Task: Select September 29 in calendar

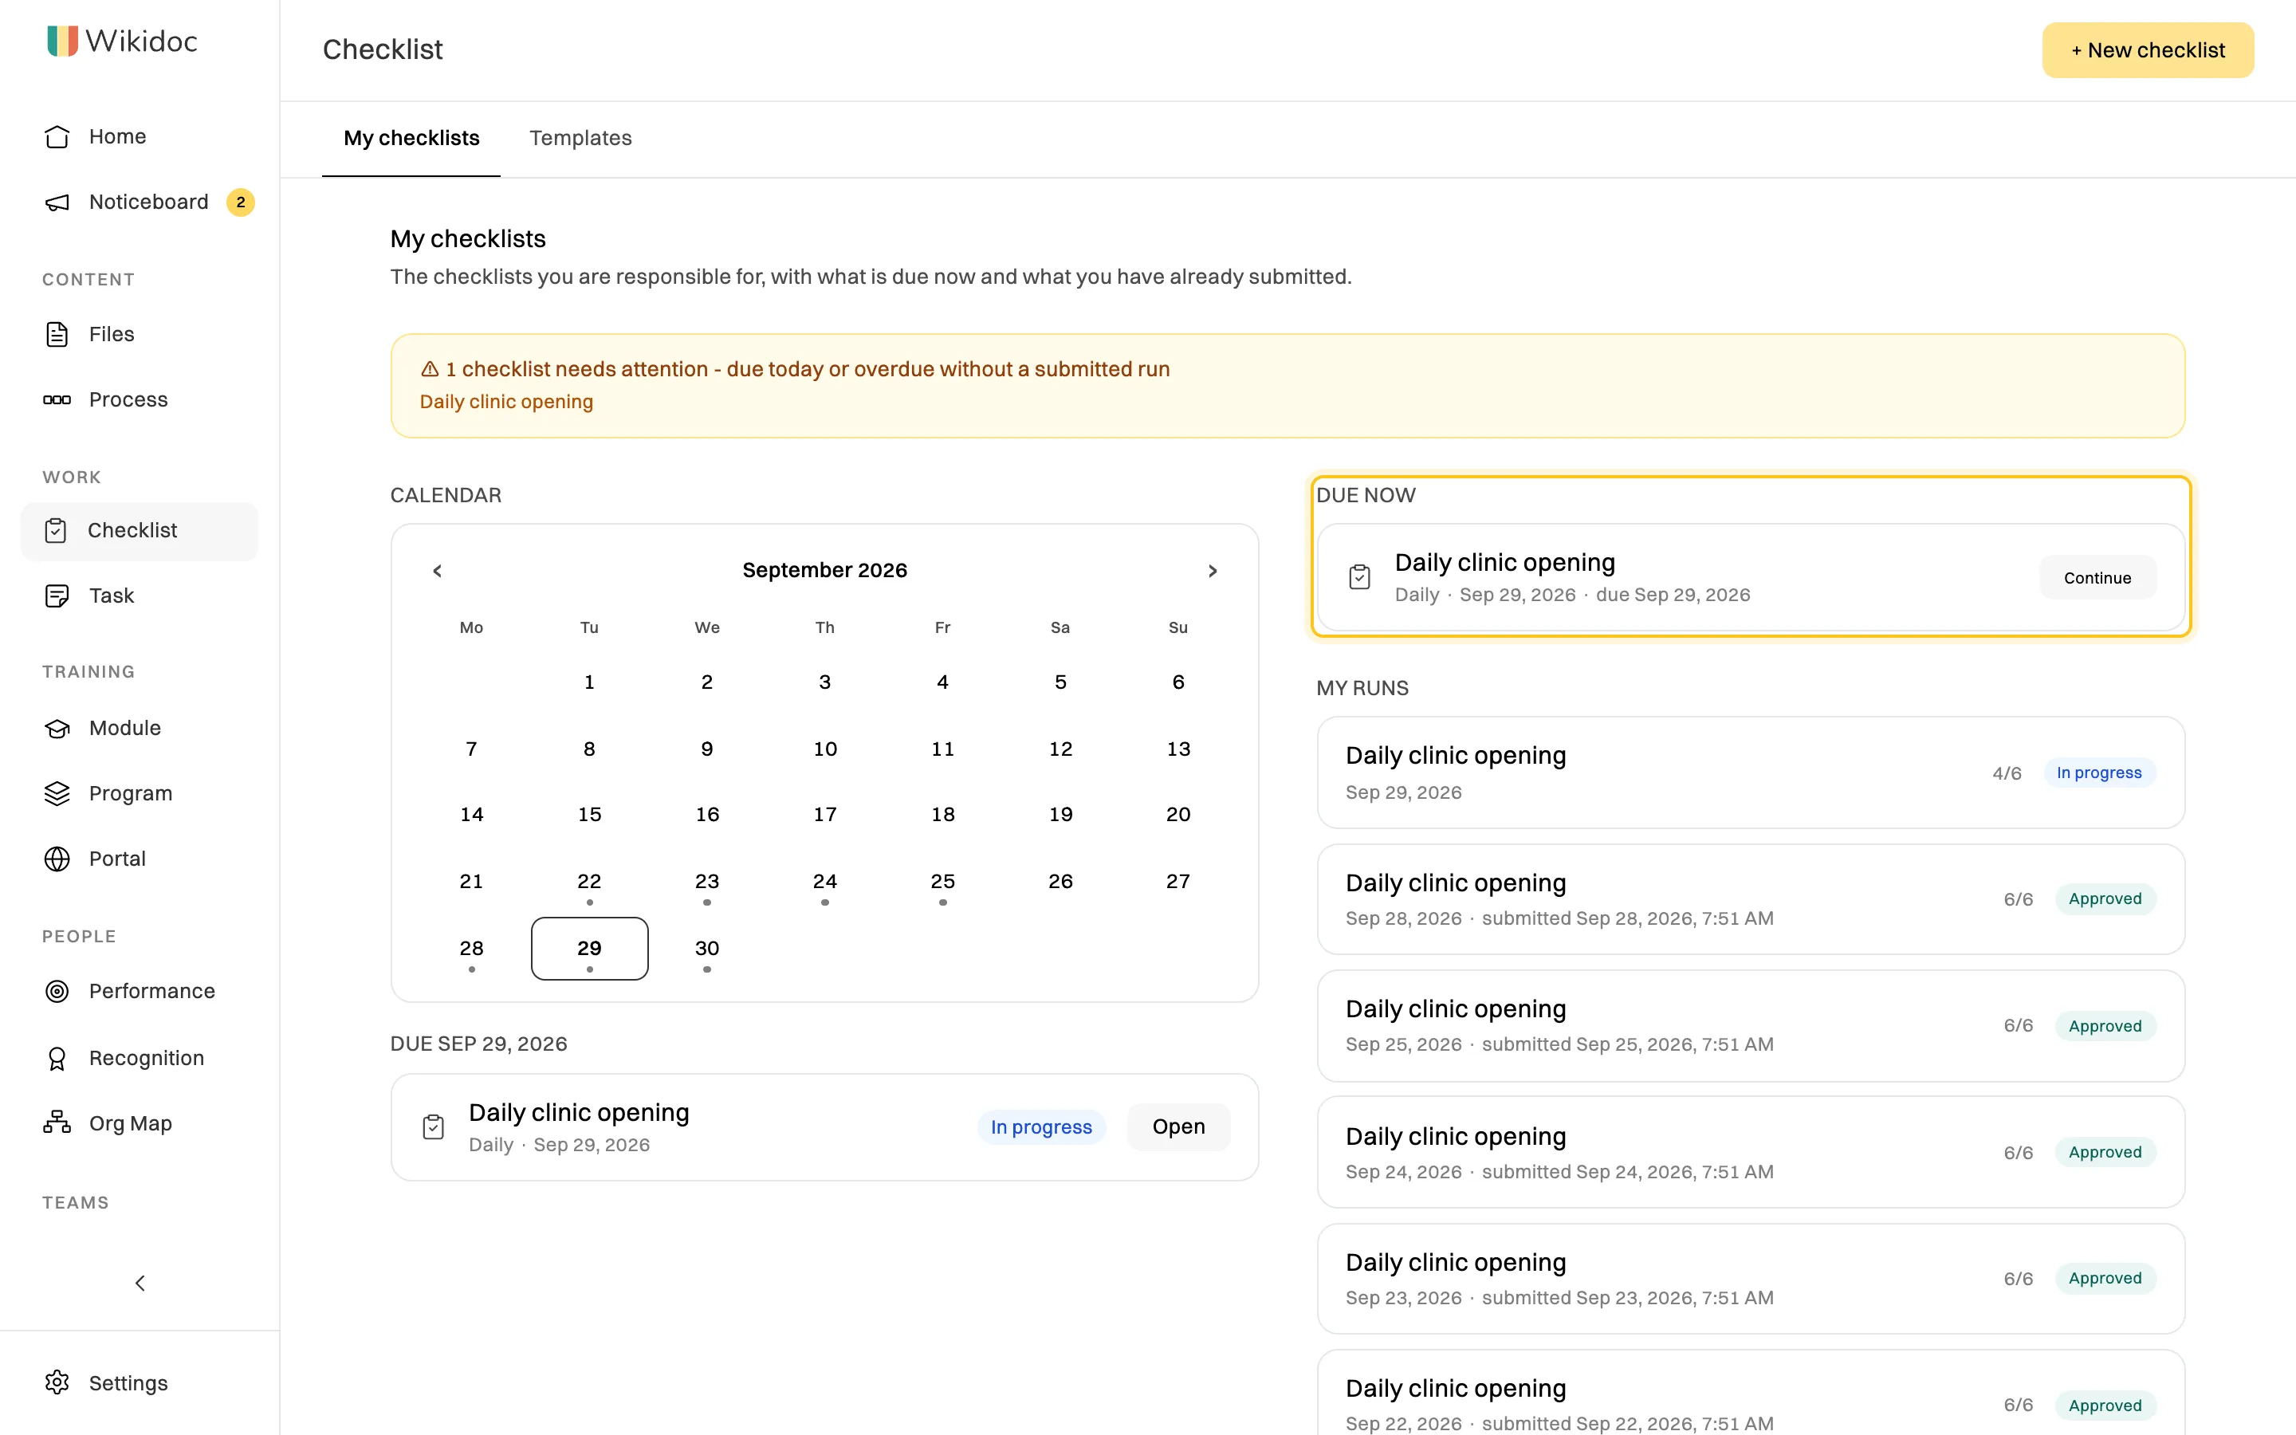Action: click(589, 948)
